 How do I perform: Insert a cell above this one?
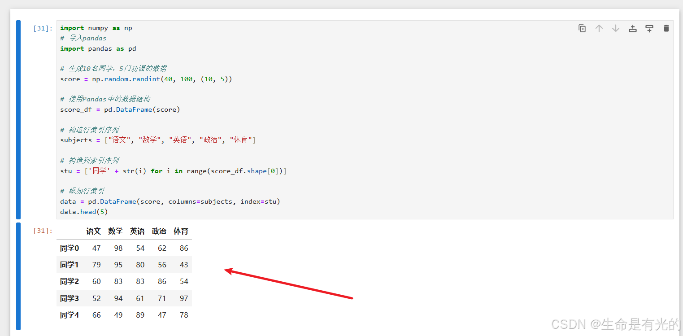click(632, 28)
